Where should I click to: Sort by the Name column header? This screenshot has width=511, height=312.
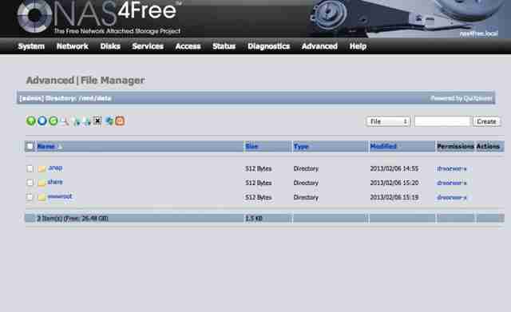point(46,146)
